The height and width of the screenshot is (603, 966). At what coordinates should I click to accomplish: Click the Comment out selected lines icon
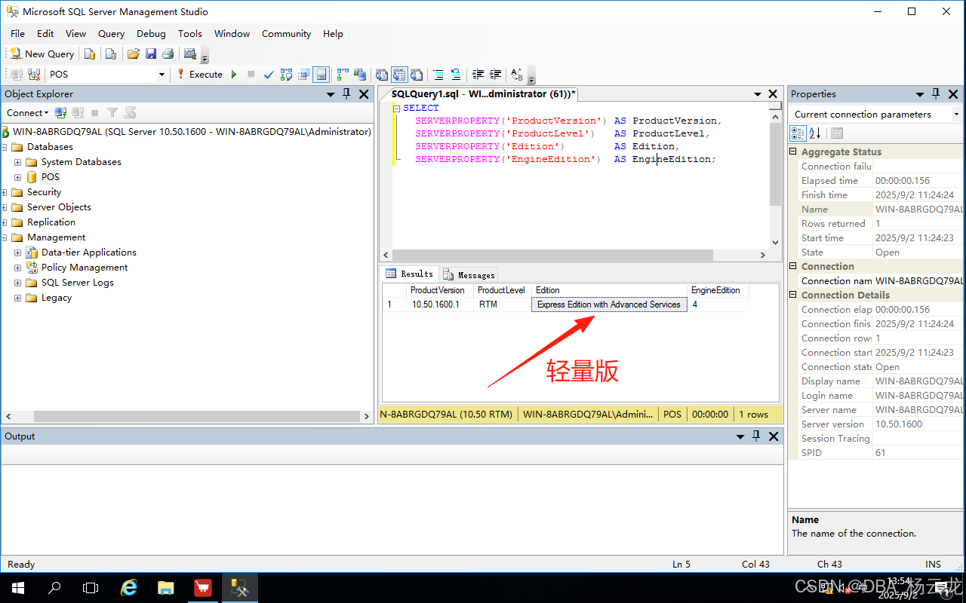(x=439, y=75)
